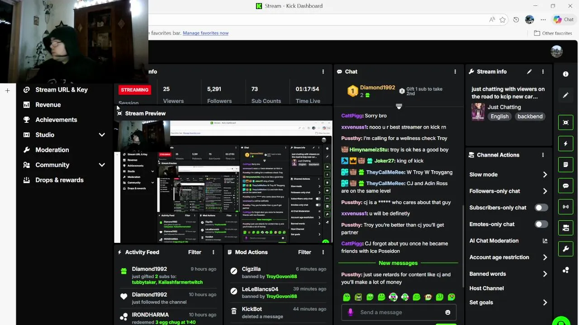Toggle stream preview widget icon in right rail
The height and width of the screenshot is (325, 579).
tap(565, 122)
